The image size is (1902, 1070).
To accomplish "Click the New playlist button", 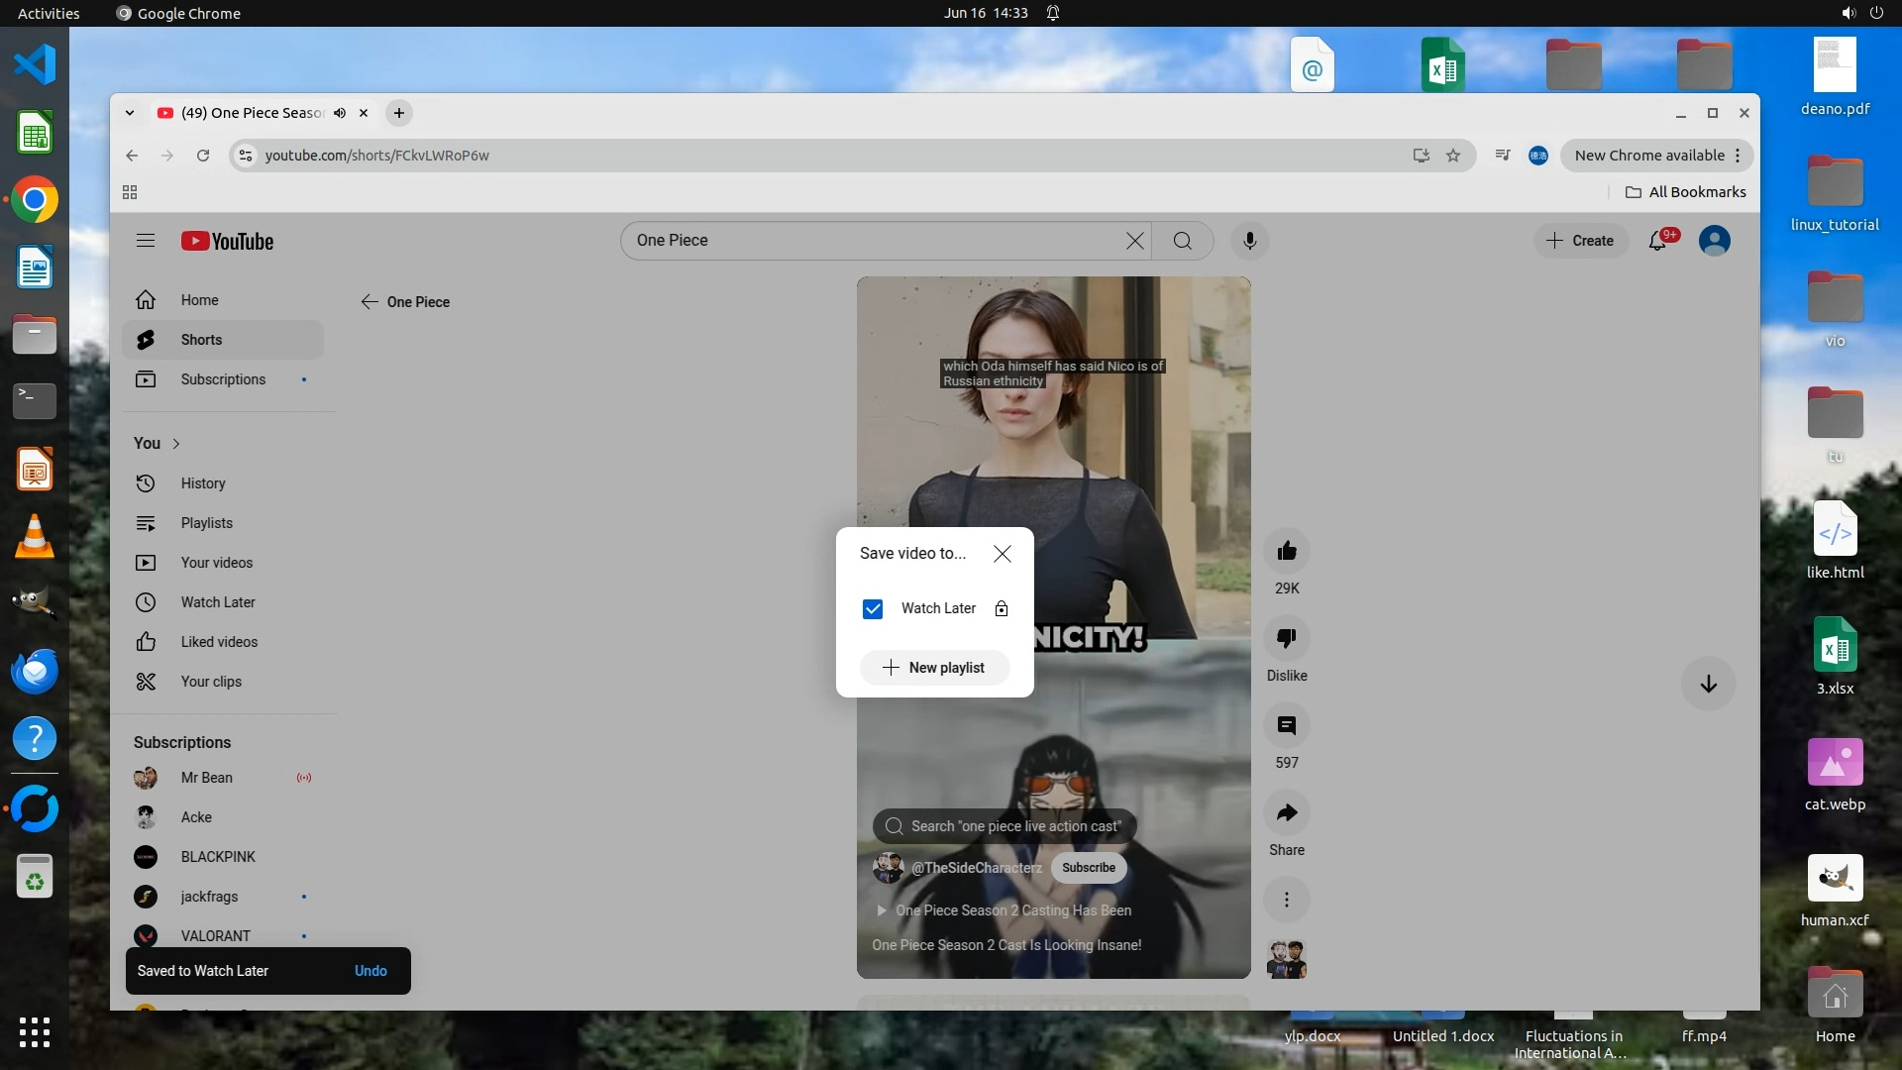I will point(934,668).
